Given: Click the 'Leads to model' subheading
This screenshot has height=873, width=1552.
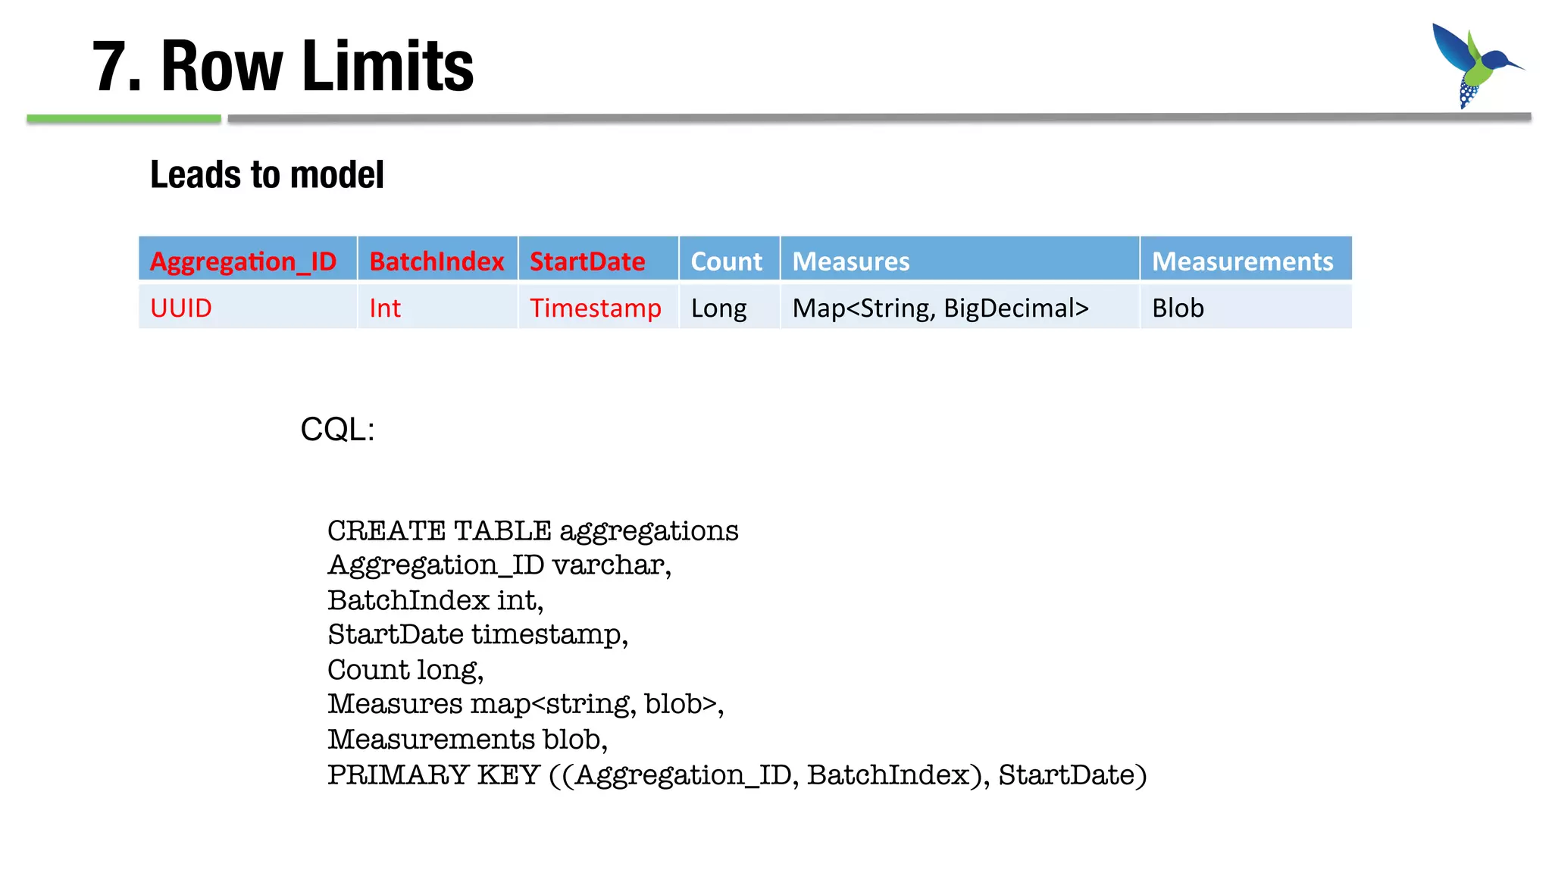Looking at the screenshot, I should click(x=267, y=174).
